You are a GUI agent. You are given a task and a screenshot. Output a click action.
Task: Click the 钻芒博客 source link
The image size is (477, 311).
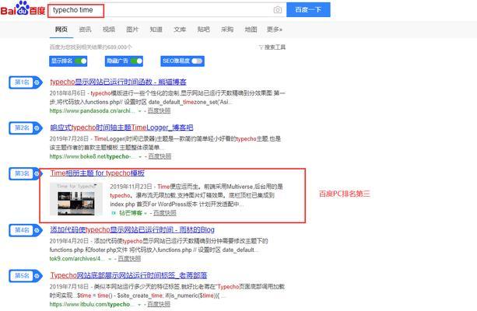(x=131, y=213)
